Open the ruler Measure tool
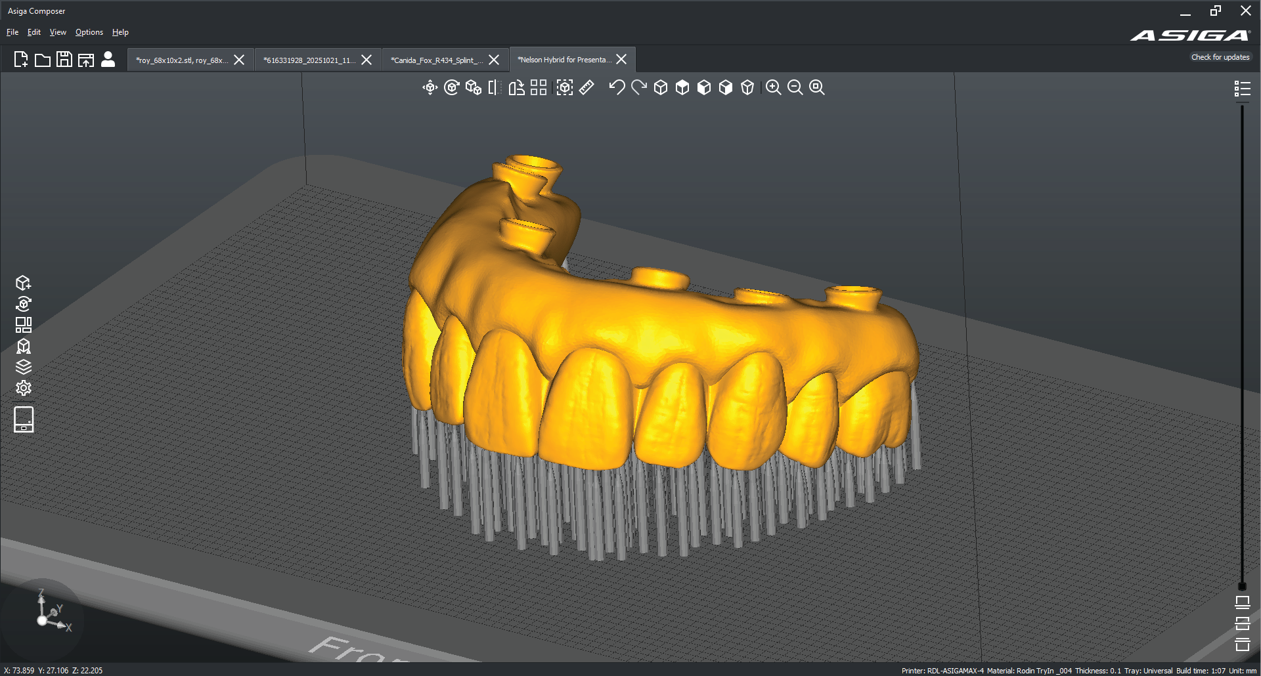Screen dimensions: 1261x676 pos(586,88)
